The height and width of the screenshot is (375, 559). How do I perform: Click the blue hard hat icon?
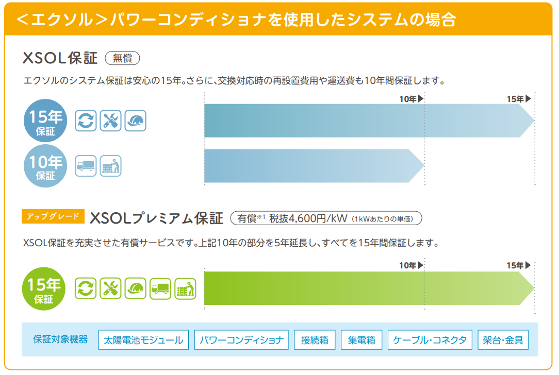click(136, 121)
